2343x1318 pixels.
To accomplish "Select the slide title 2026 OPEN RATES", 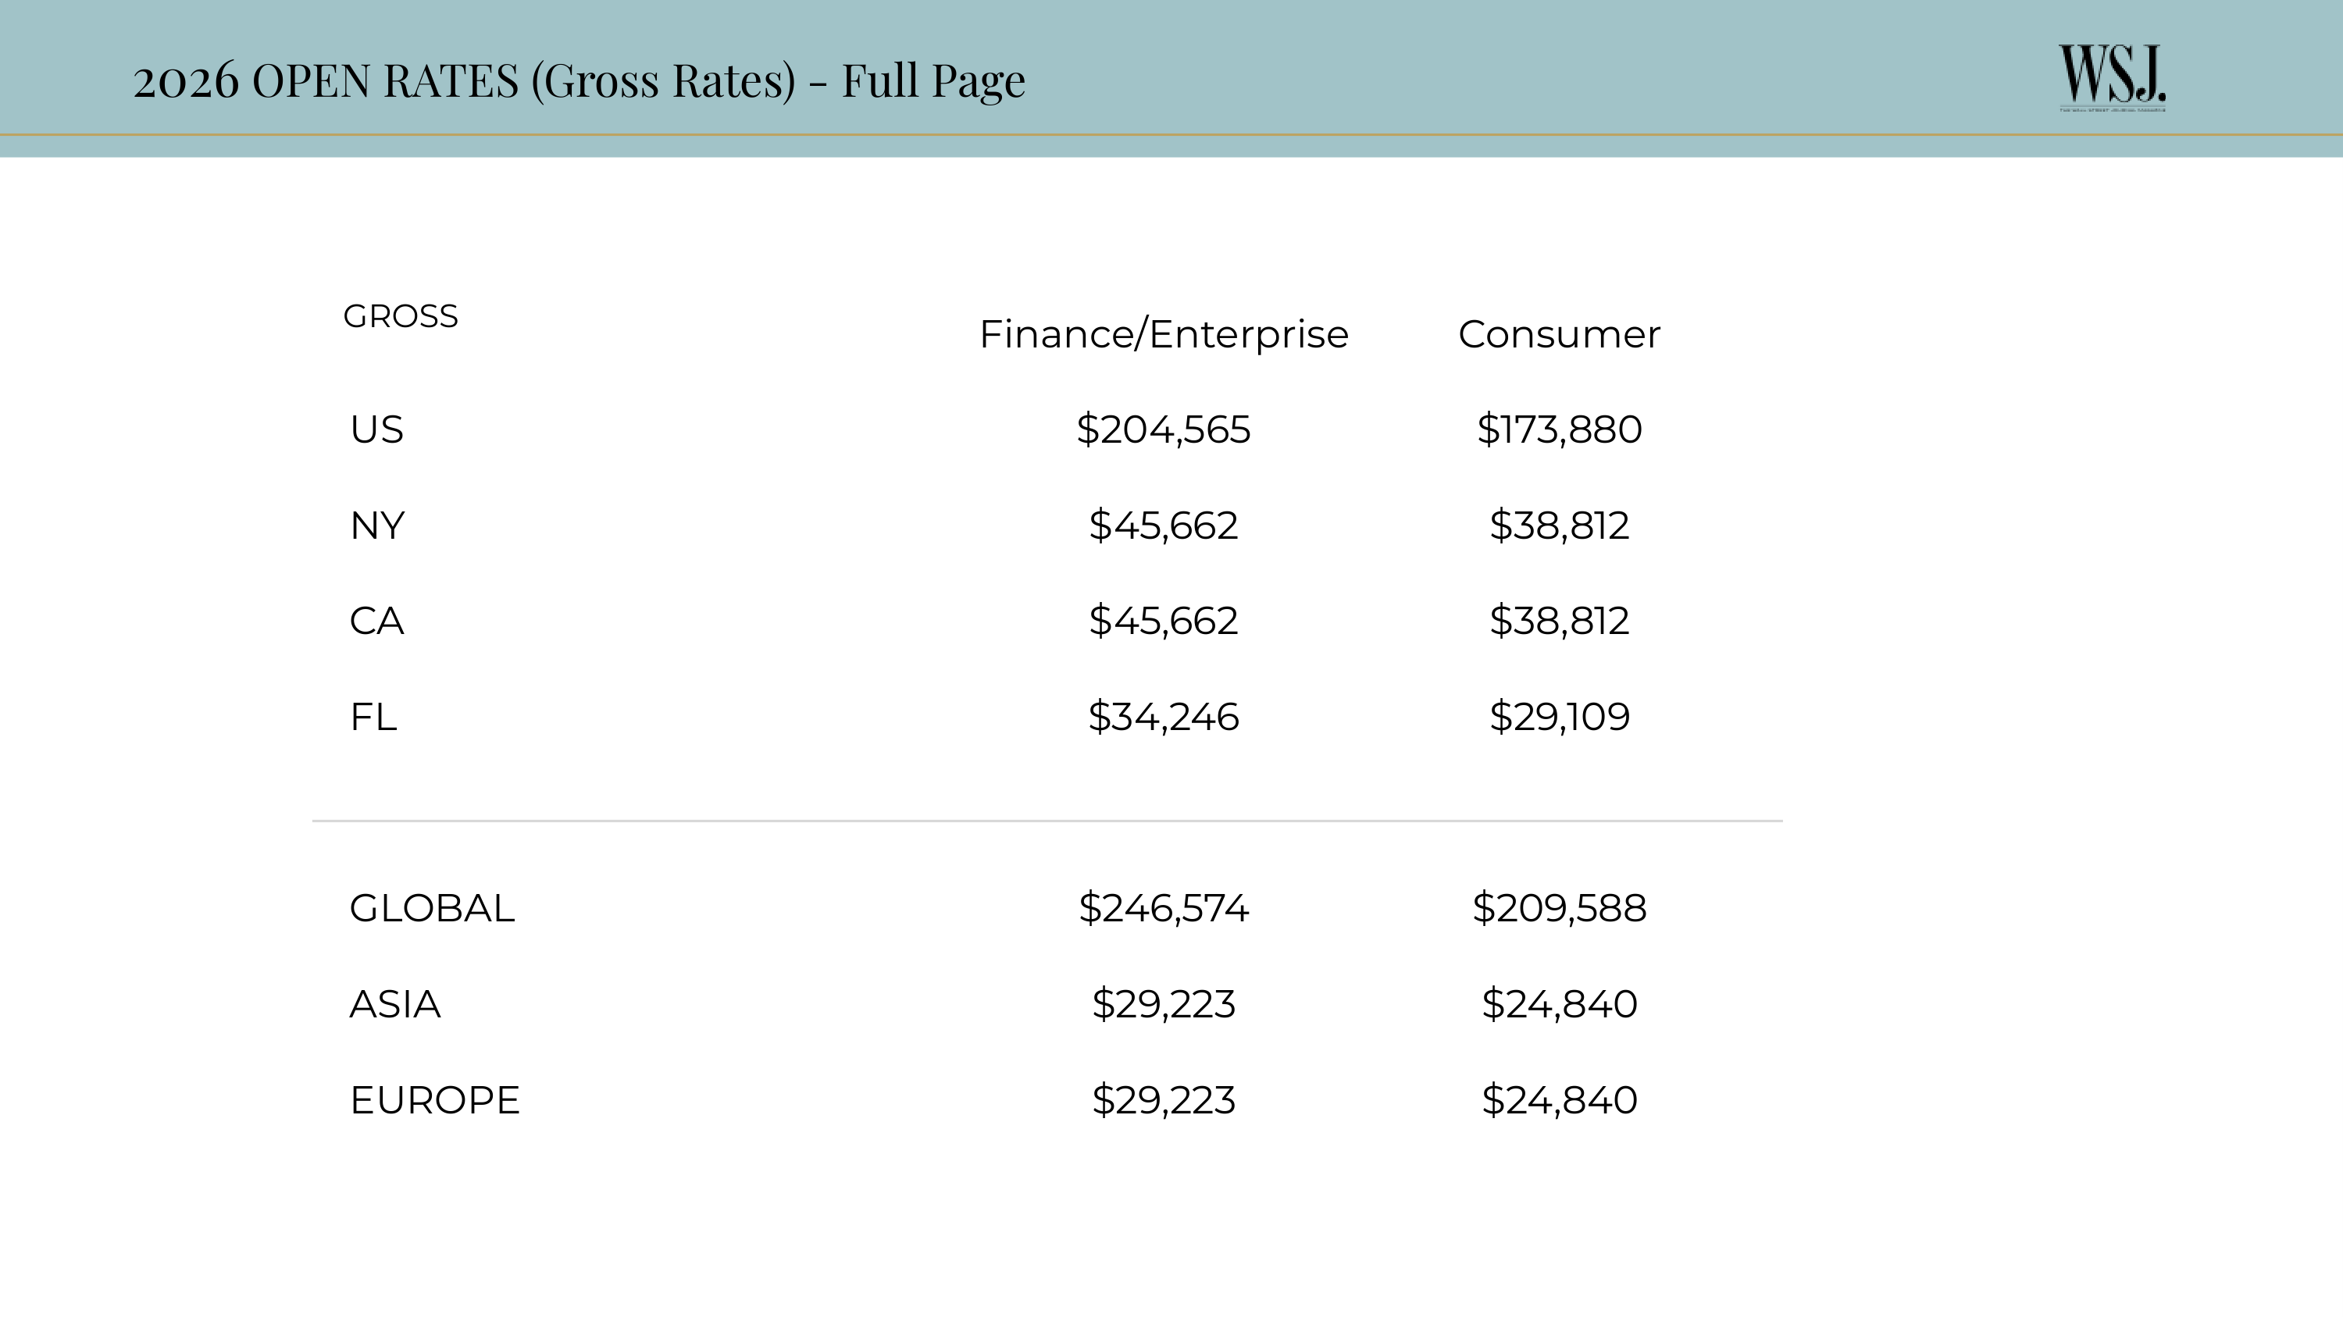I will click(x=579, y=80).
